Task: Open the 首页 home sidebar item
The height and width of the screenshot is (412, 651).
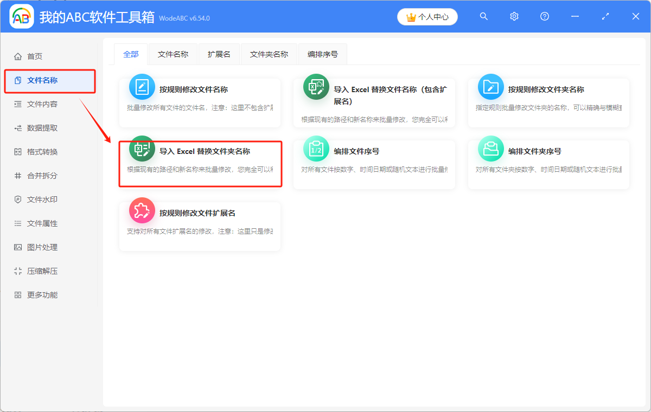Action: point(33,55)
